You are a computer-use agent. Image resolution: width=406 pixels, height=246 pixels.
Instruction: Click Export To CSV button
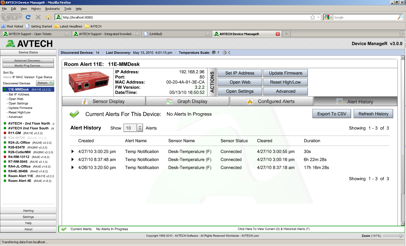coord(332,114)
